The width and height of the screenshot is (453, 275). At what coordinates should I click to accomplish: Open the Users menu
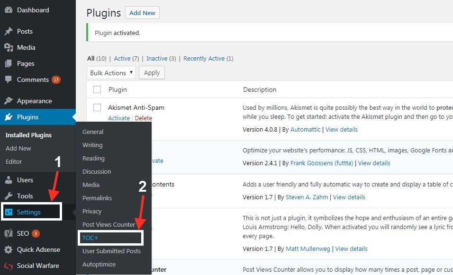click(x=25, y=180)
